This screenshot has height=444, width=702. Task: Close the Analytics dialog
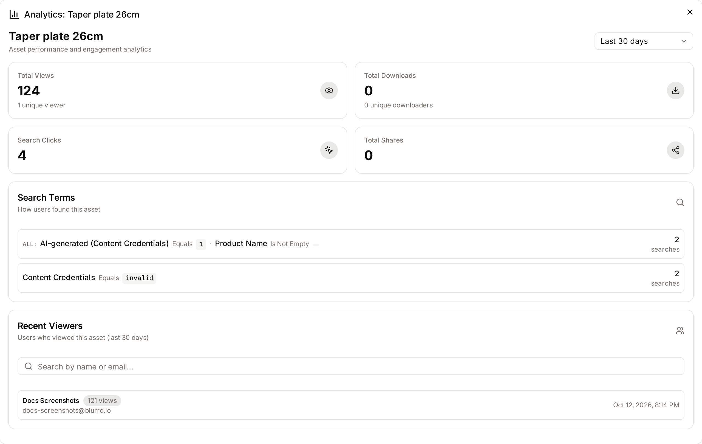[689, 12]
